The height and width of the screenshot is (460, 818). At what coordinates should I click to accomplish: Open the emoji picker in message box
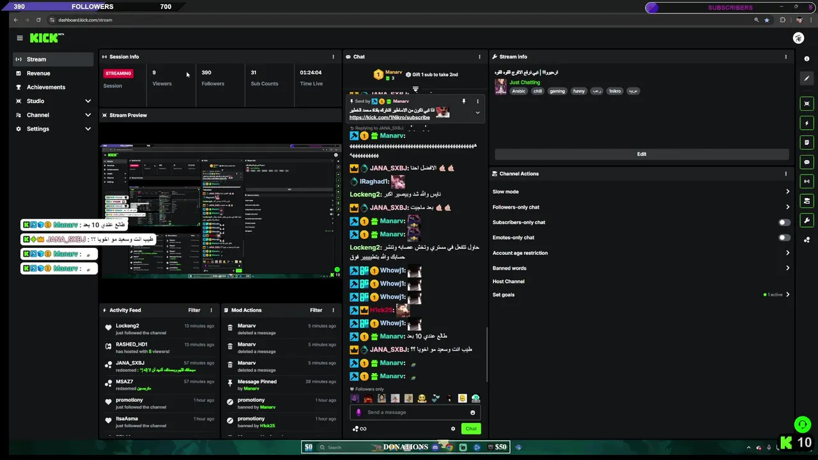click(473, 413)
